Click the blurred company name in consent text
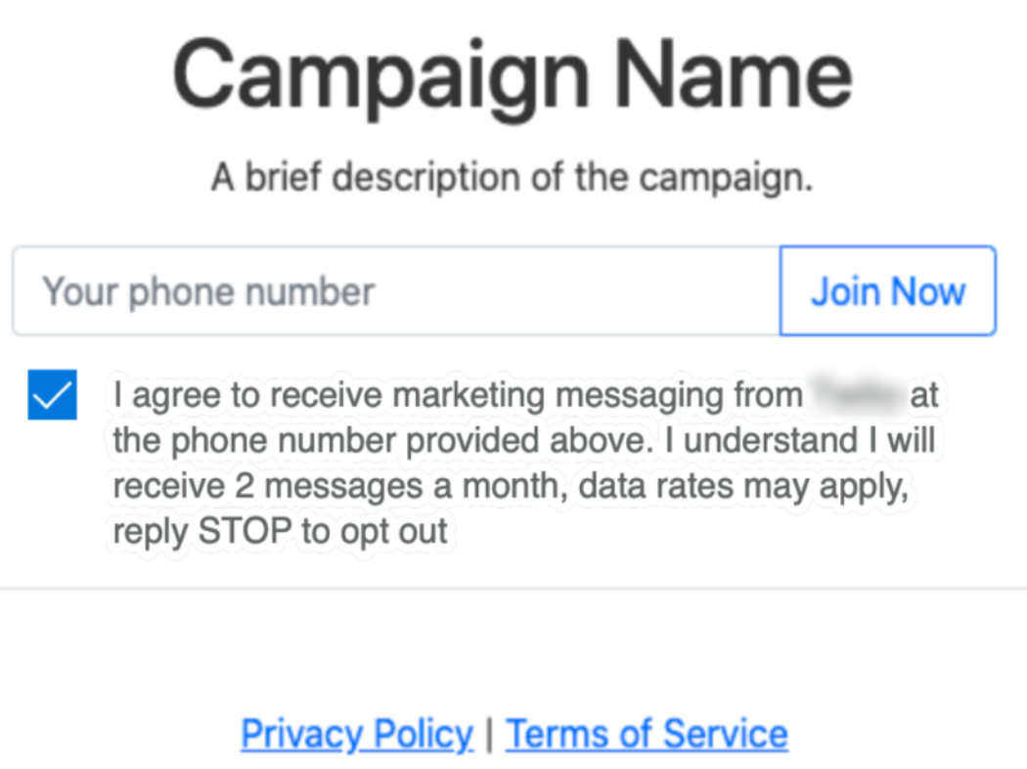Viewport: 1027px width, 769px height. pyautogui.click(x=856, y=393)
